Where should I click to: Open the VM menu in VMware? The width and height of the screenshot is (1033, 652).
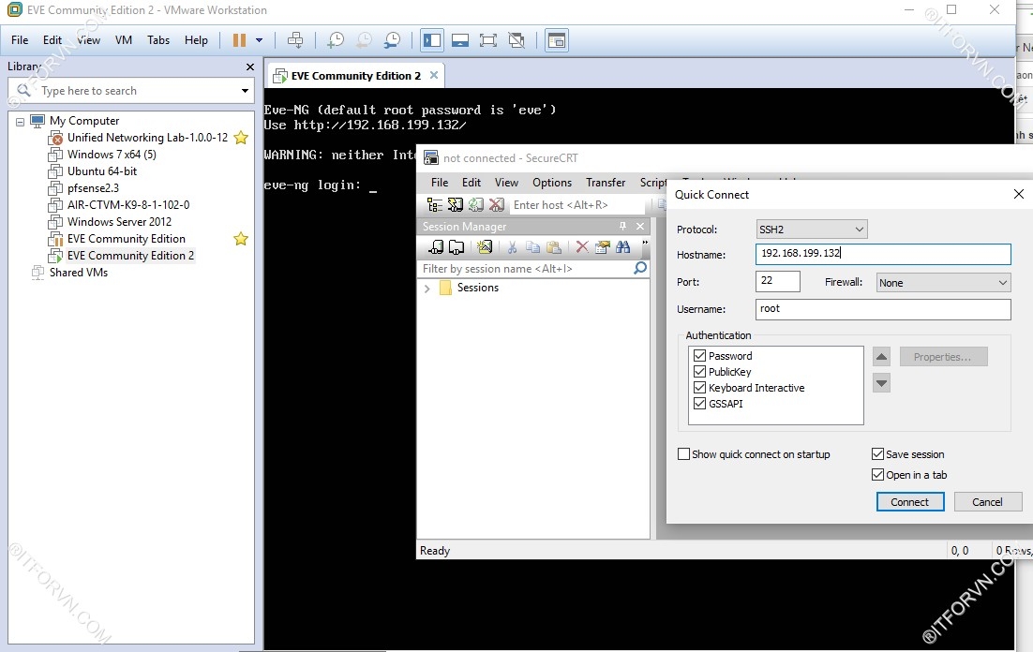(123, 40)
